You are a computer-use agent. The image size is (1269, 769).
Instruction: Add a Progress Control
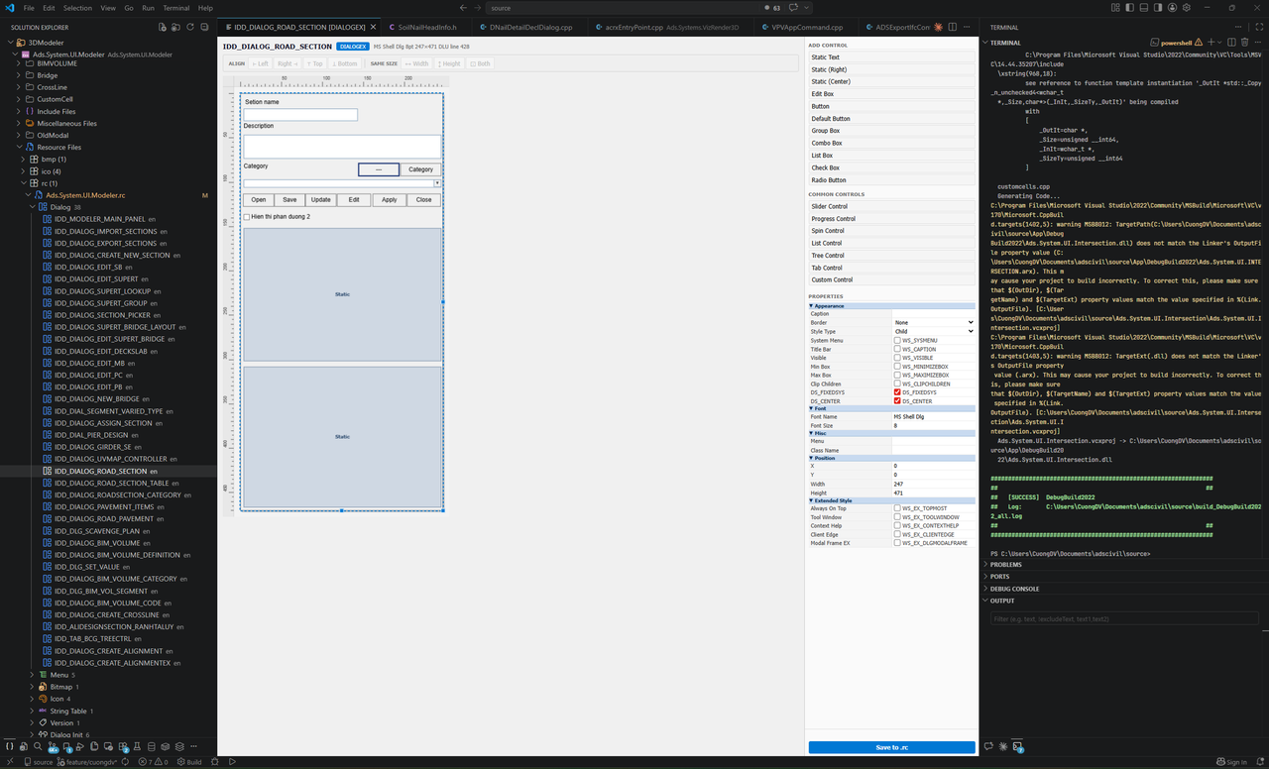pos(891,219)
